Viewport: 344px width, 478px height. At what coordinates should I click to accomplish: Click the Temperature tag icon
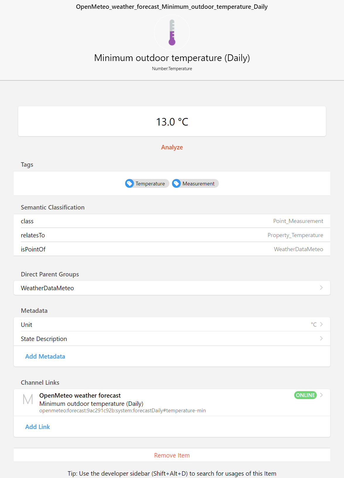click(x=130, y=183)
